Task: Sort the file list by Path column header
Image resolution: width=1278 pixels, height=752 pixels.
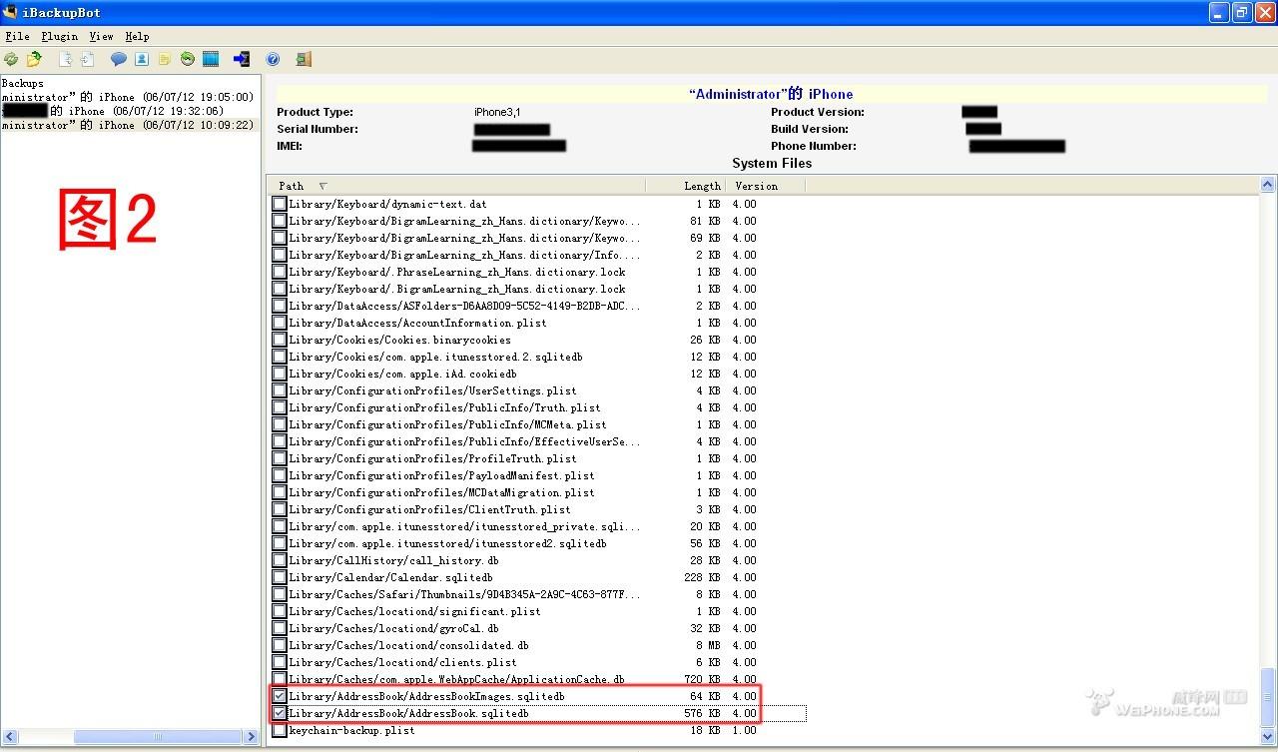Action: (x=457, y=186)
